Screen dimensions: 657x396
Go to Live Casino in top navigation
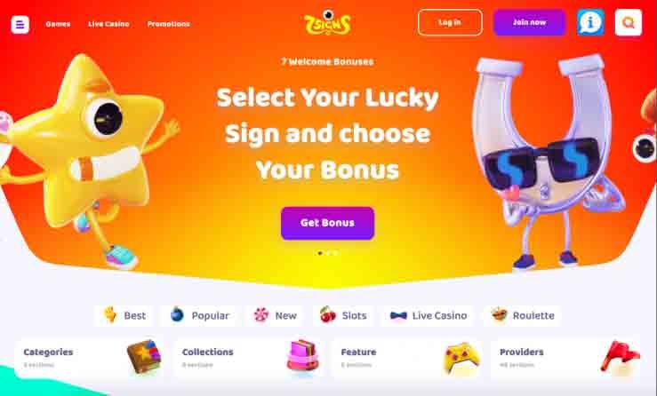[x=108, y=24]
